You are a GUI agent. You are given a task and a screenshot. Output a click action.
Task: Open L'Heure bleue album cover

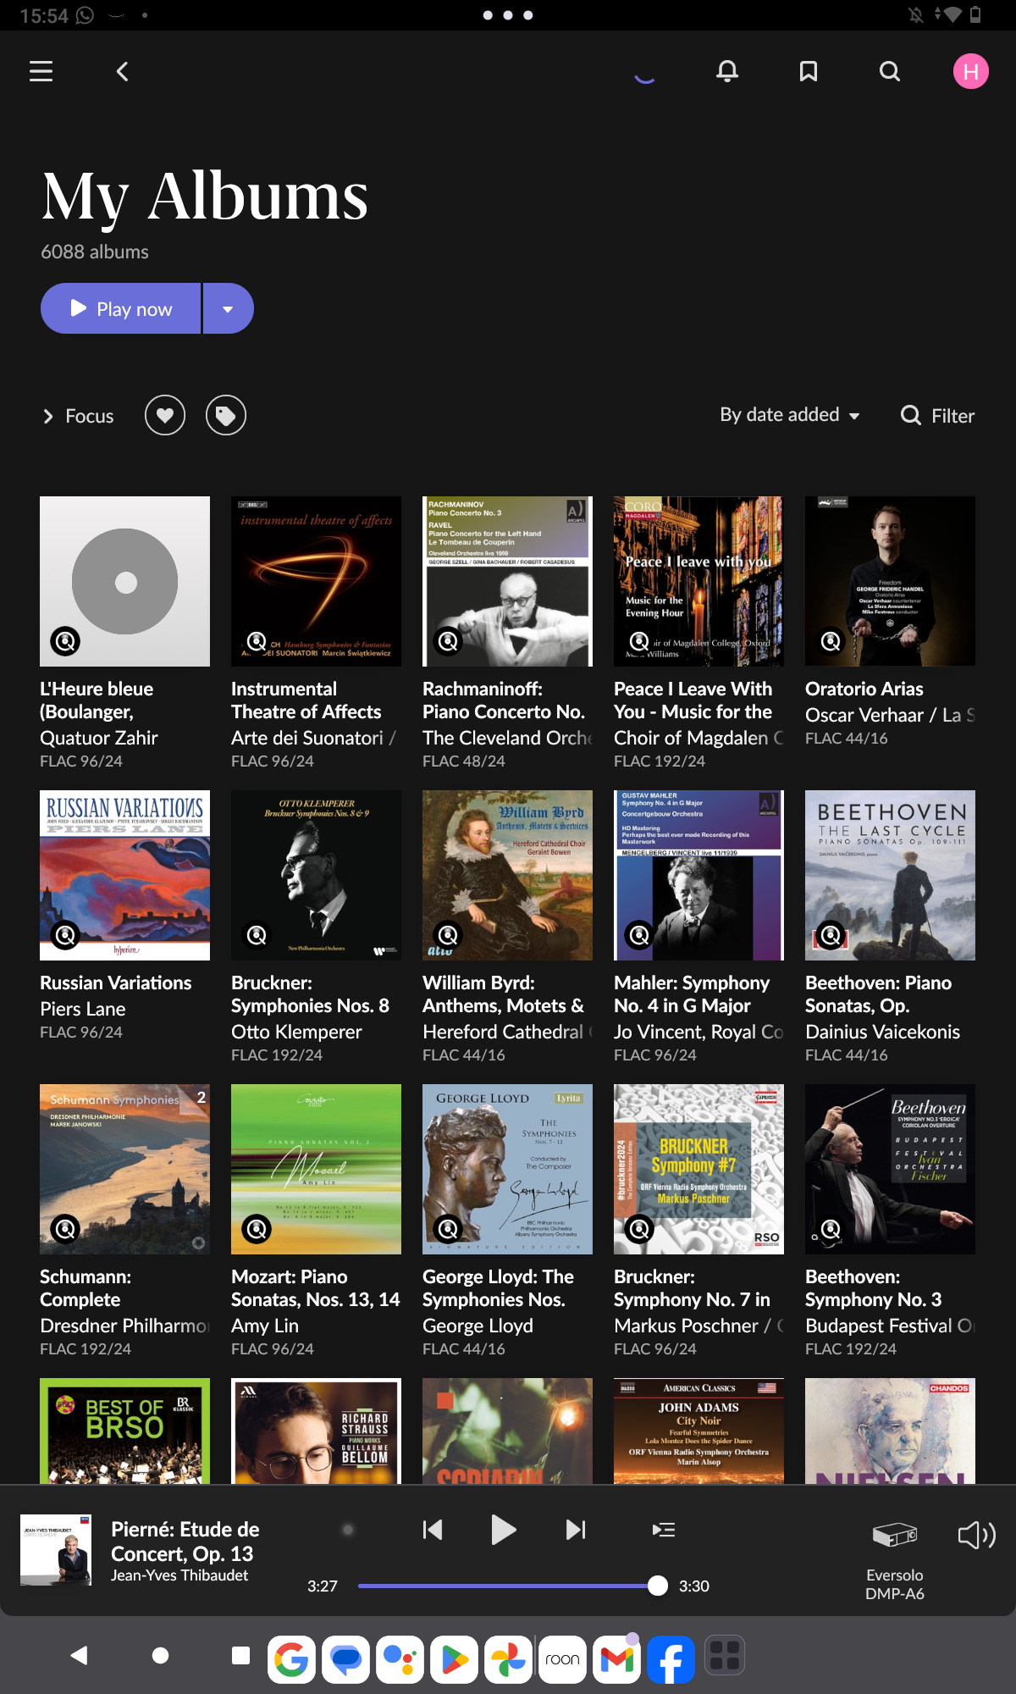coord(124,581)
